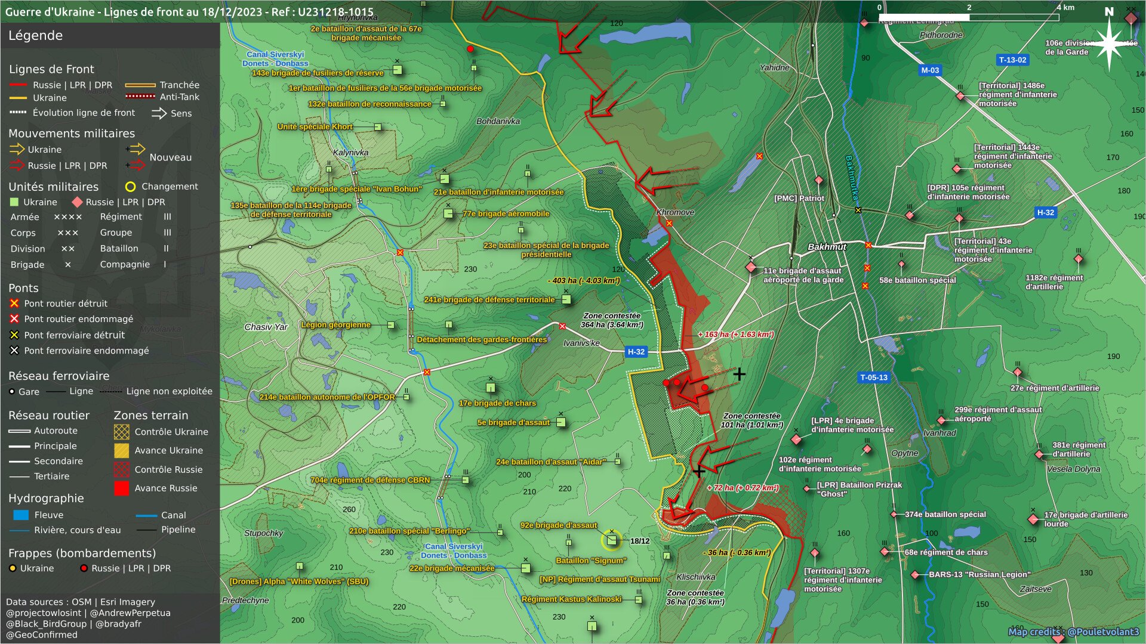Click the Mouvements militaires legend heading
Screen dimensions: 1146x644
(72, 134)
